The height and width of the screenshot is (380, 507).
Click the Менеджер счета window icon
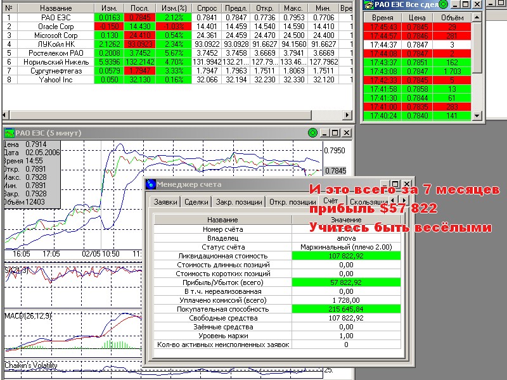[x=151, y=184]
